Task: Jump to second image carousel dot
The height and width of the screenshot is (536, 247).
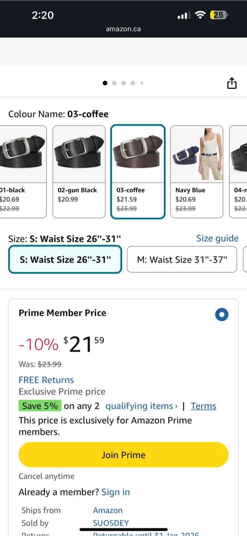Action: [x=114, y=83]
